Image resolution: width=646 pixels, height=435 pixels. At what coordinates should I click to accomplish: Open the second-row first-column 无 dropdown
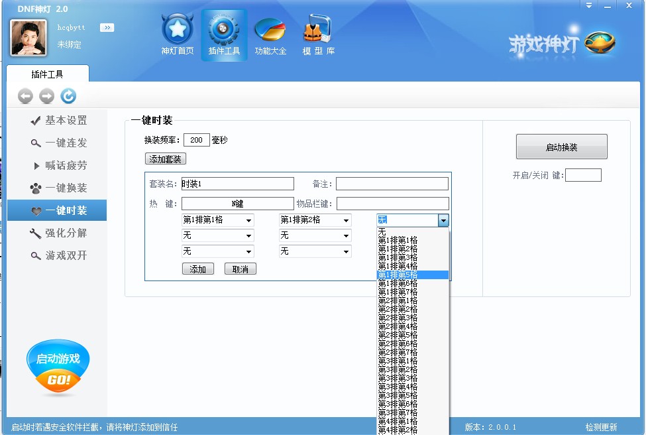pos(217,235)
